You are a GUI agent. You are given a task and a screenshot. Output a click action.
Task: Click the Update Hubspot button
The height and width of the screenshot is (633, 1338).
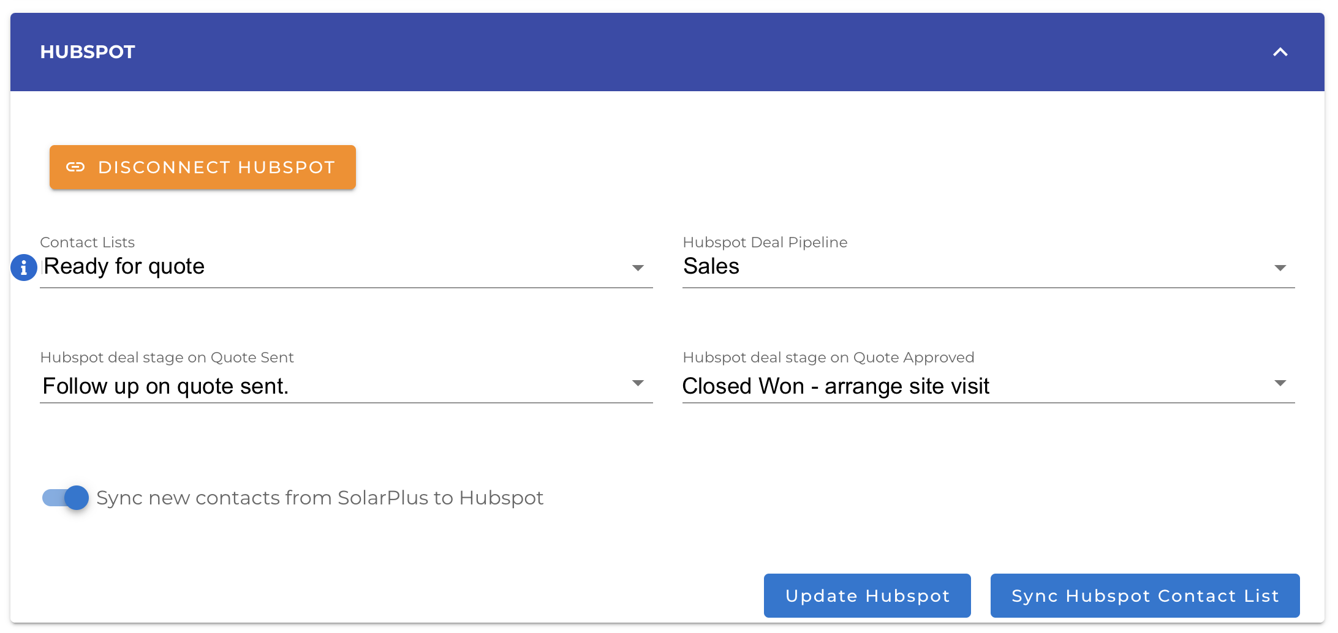[867, 596]
